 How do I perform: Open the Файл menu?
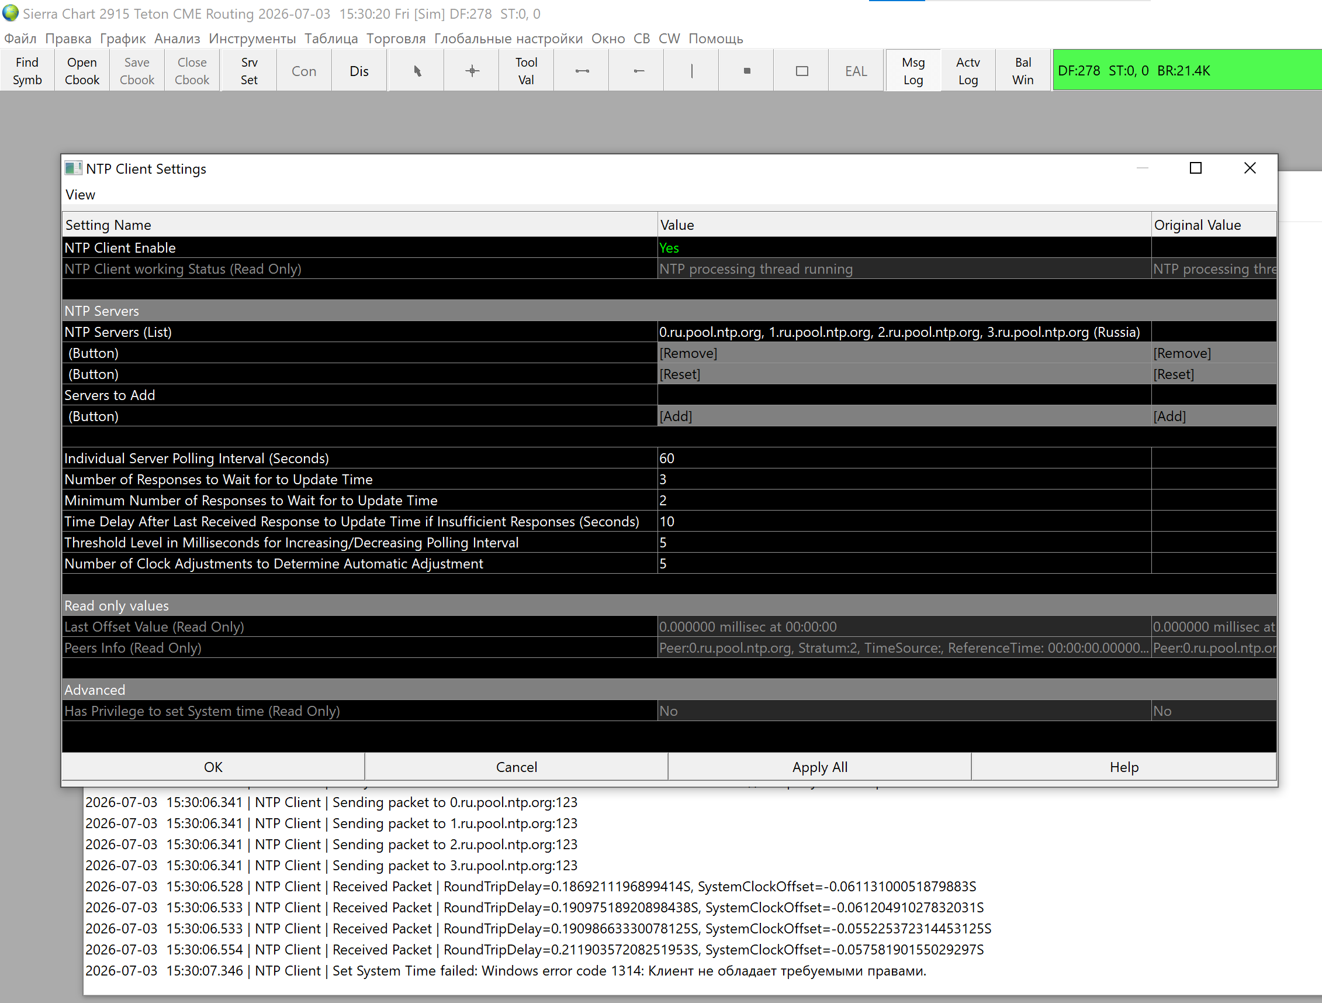pyautogui.click(x=20, y=38)
